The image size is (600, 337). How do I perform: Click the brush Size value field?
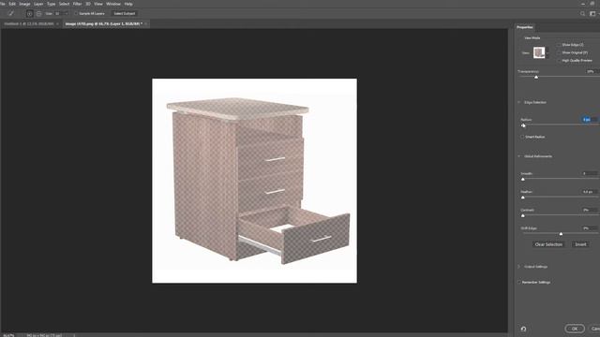click(x=58, y=14)
